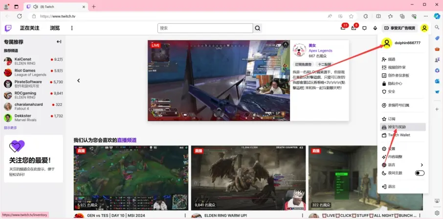
Task: Click the 直播频道 link in heading
Action: coord(127,140)
